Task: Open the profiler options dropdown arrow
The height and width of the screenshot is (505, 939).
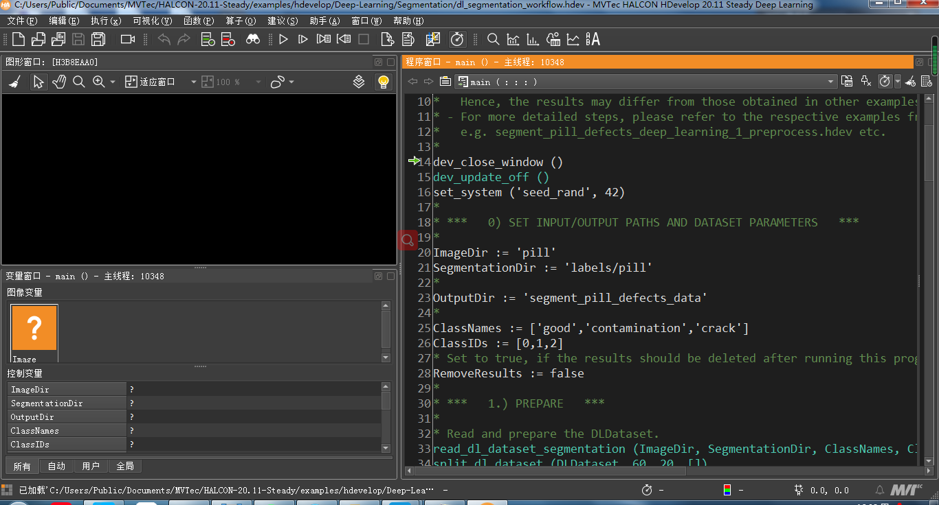Action: pyautogui.click(x=898, y=82)
